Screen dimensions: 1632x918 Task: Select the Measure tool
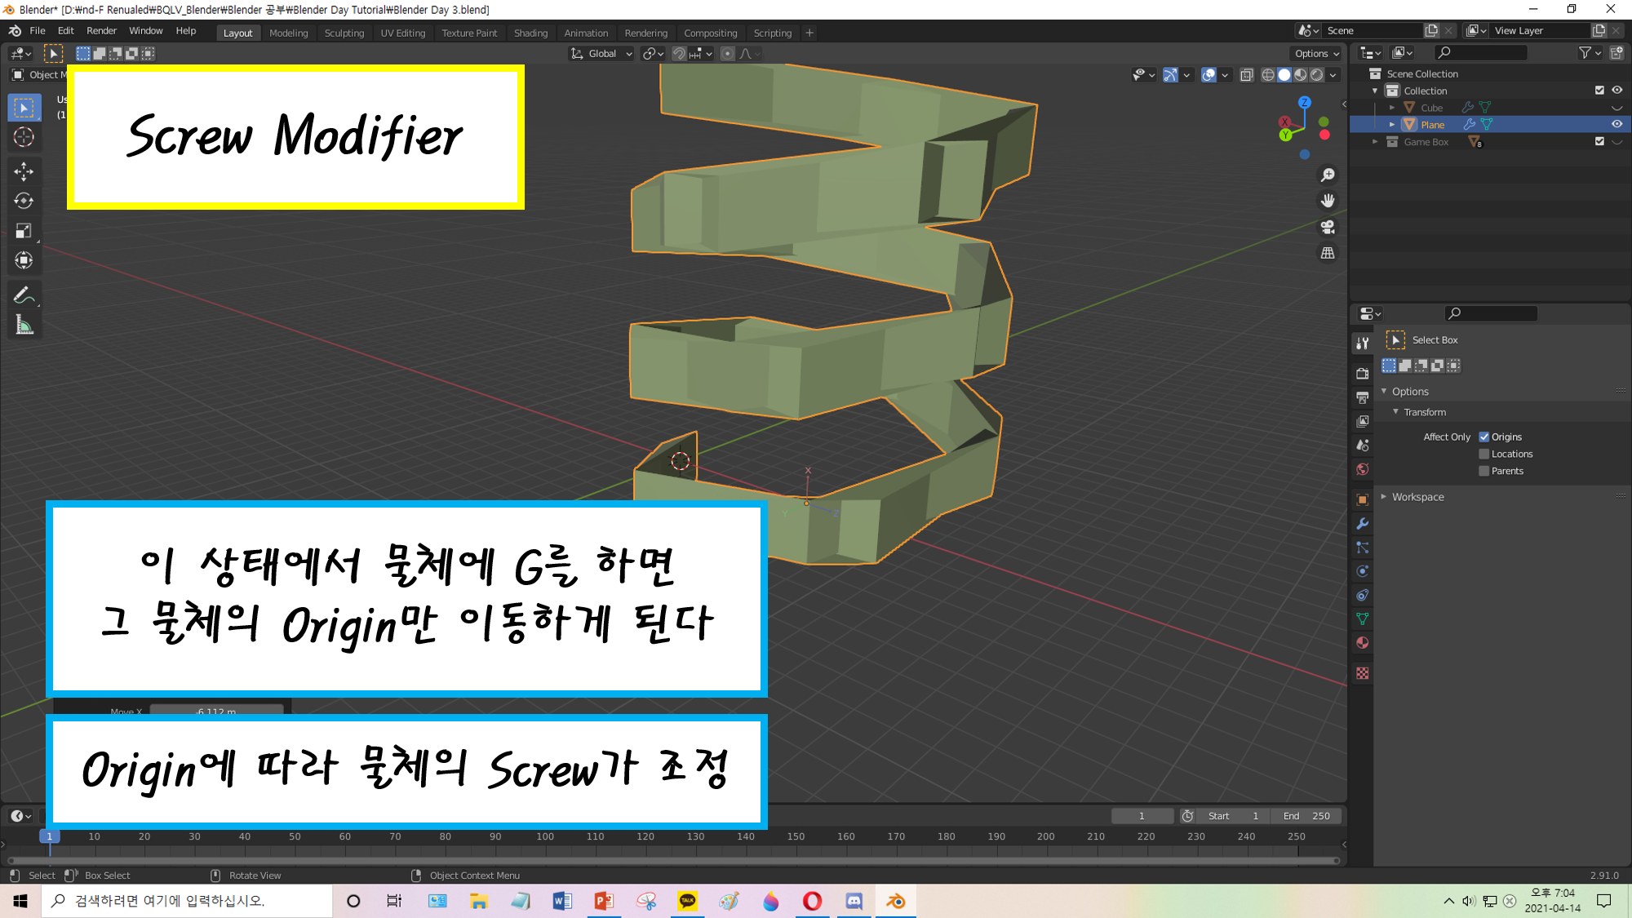[24, 326]
